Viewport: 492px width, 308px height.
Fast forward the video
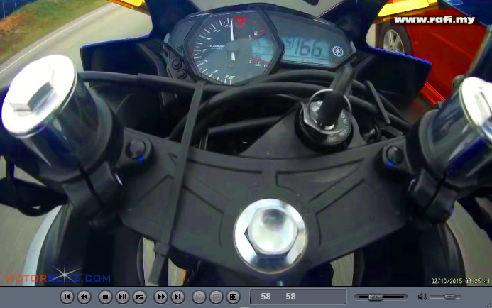click(161, 297)
